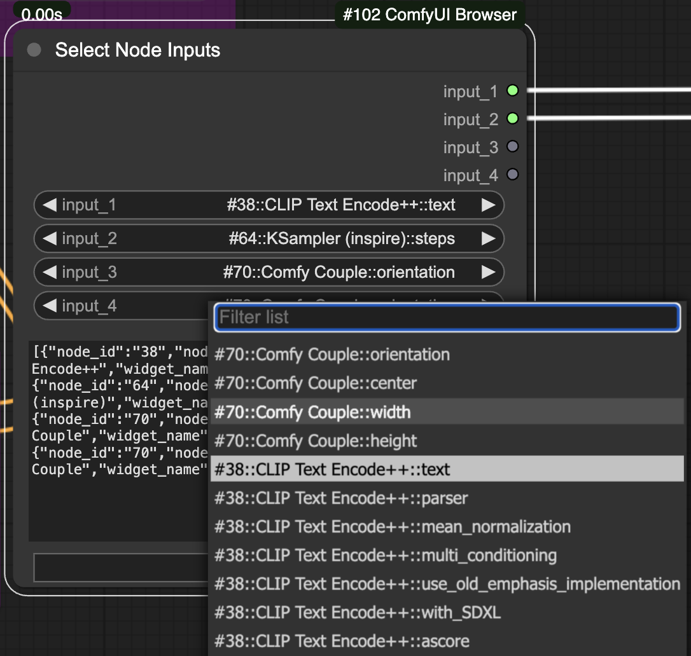Open the input_3 Comfy Couple orientation dropdown

[x=269, y=273]
